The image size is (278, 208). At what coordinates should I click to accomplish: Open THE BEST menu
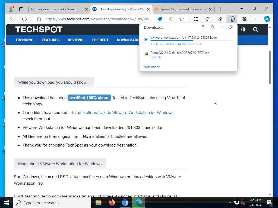coord(100,40)
